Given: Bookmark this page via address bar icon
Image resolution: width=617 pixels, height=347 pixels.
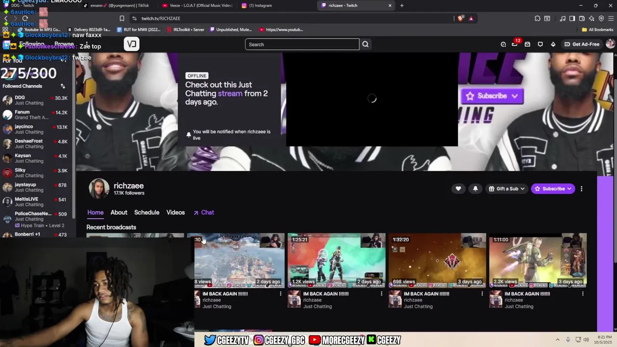Looking at the screenshot, I should pos(122,18).
